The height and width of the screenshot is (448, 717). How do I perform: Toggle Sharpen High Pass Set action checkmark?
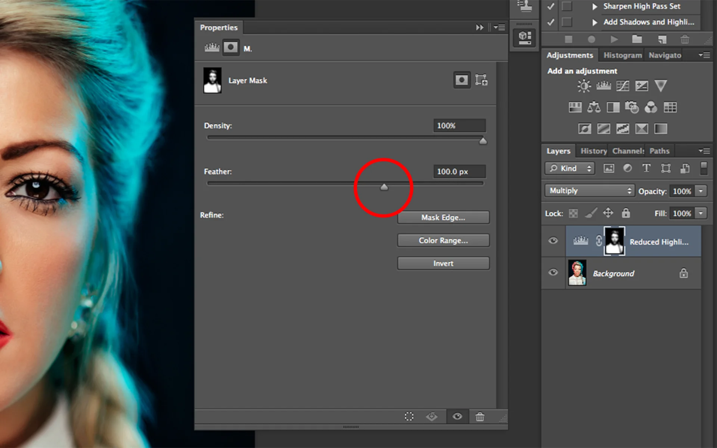coord(550,6)
